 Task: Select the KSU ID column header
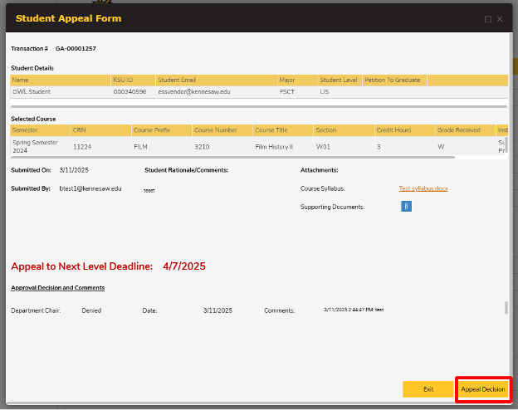(x=132, y=81)
